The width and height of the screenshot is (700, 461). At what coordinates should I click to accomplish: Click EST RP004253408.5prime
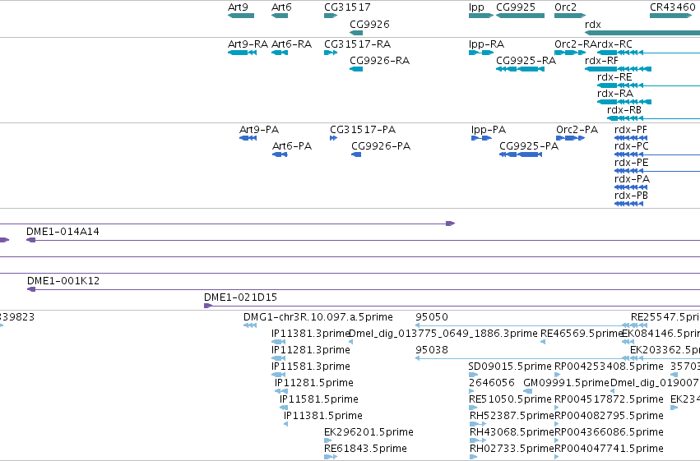[558, 375]
